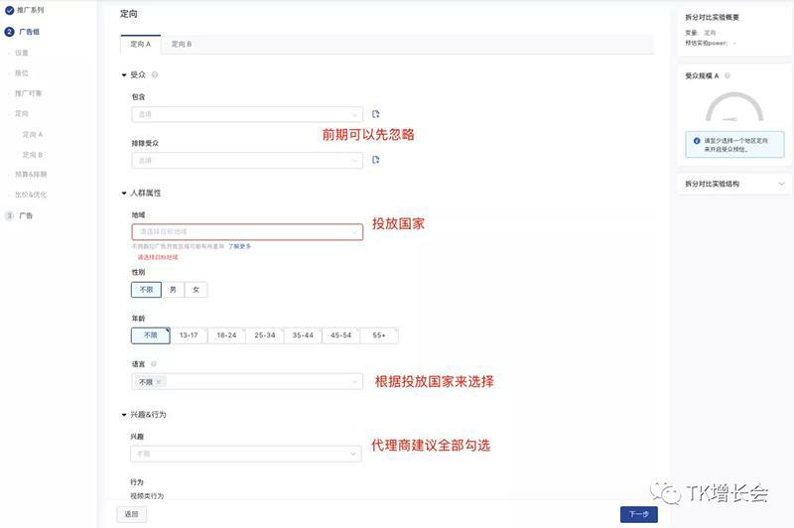The image size is (794, 528).
Task: Click the step 3 广告 circle icon
Action: (9, 214)
